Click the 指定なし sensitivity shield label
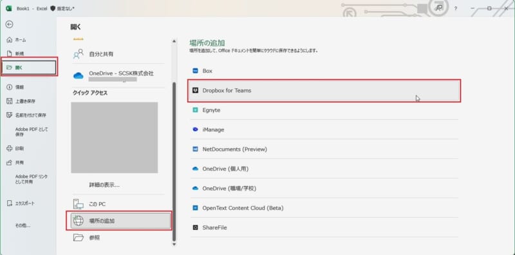The height and width of the screenshot is (255, 515). click(x=62, y=8)
